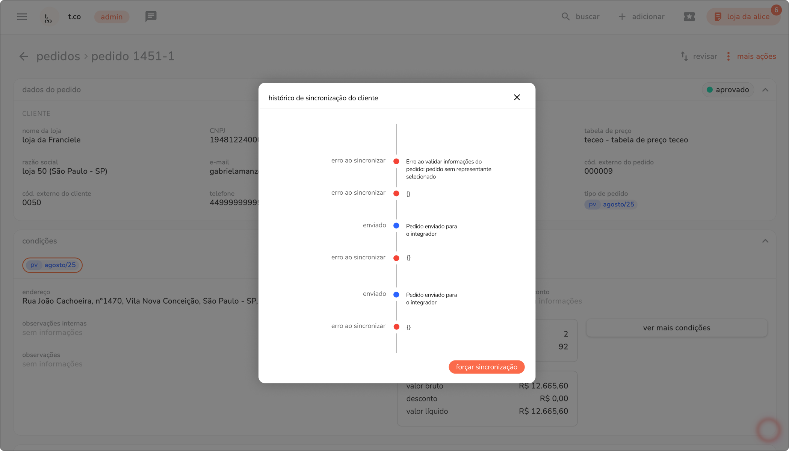Go back using the left arrow
Viewport: 789px width, 451px height.
click(x=24, y=56)
